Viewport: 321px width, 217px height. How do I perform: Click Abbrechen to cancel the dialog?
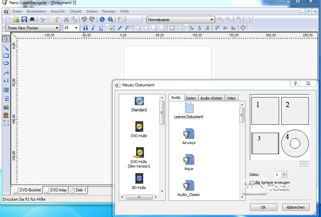[x=295, y=207]
